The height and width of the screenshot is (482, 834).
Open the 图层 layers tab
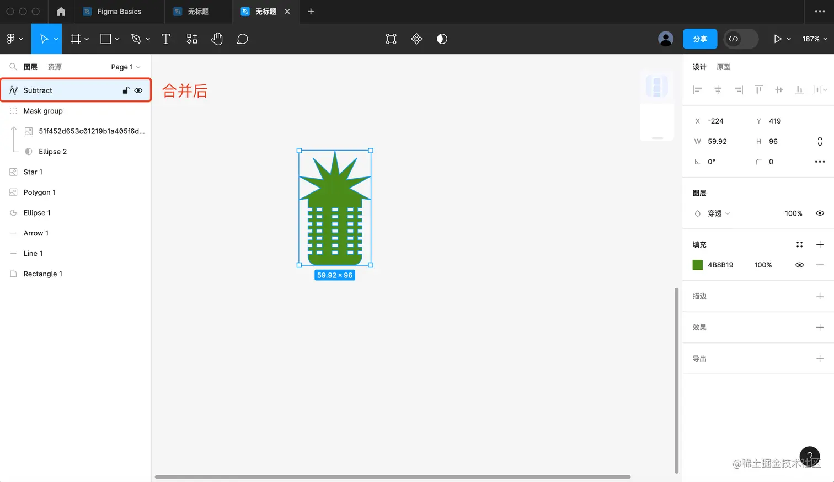pyautogui.click(x=30, y=67)
